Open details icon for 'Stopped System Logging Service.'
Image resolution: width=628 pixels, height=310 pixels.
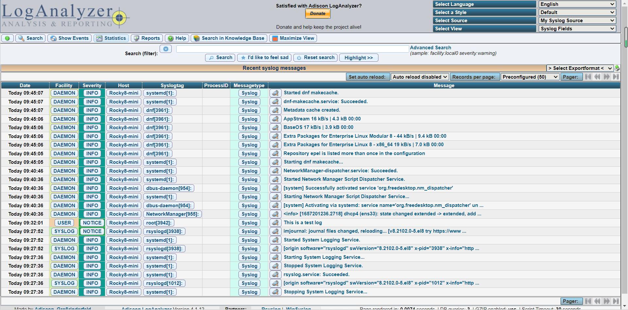275,266
